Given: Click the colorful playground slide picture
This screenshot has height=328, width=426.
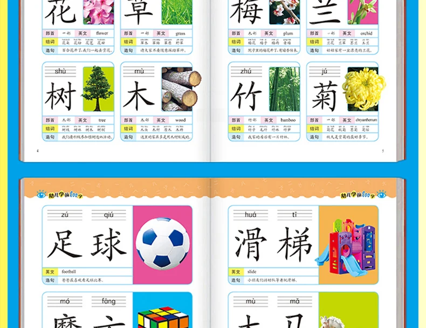Looking at the screenshot, I should [346, 247].
